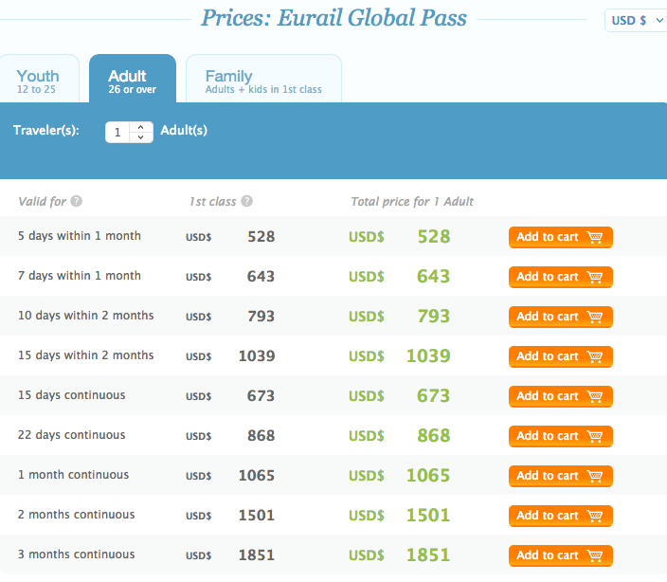Click the green total price 868

(434, 436)
